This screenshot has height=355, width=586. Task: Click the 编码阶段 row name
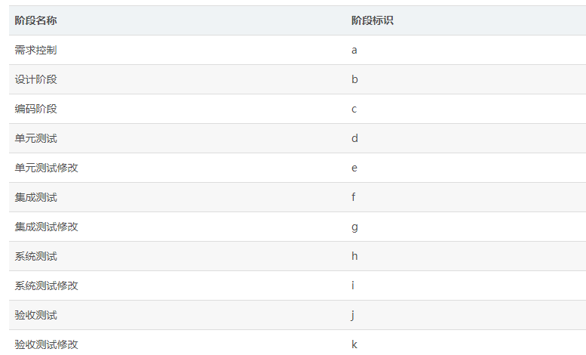(x=35, y=109)
